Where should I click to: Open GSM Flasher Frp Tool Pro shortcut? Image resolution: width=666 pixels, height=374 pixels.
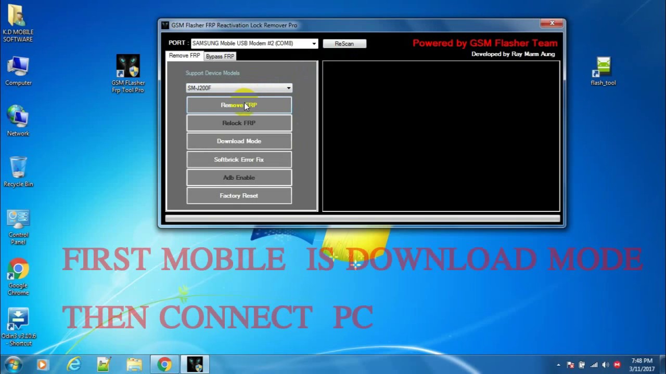(128, 74)
